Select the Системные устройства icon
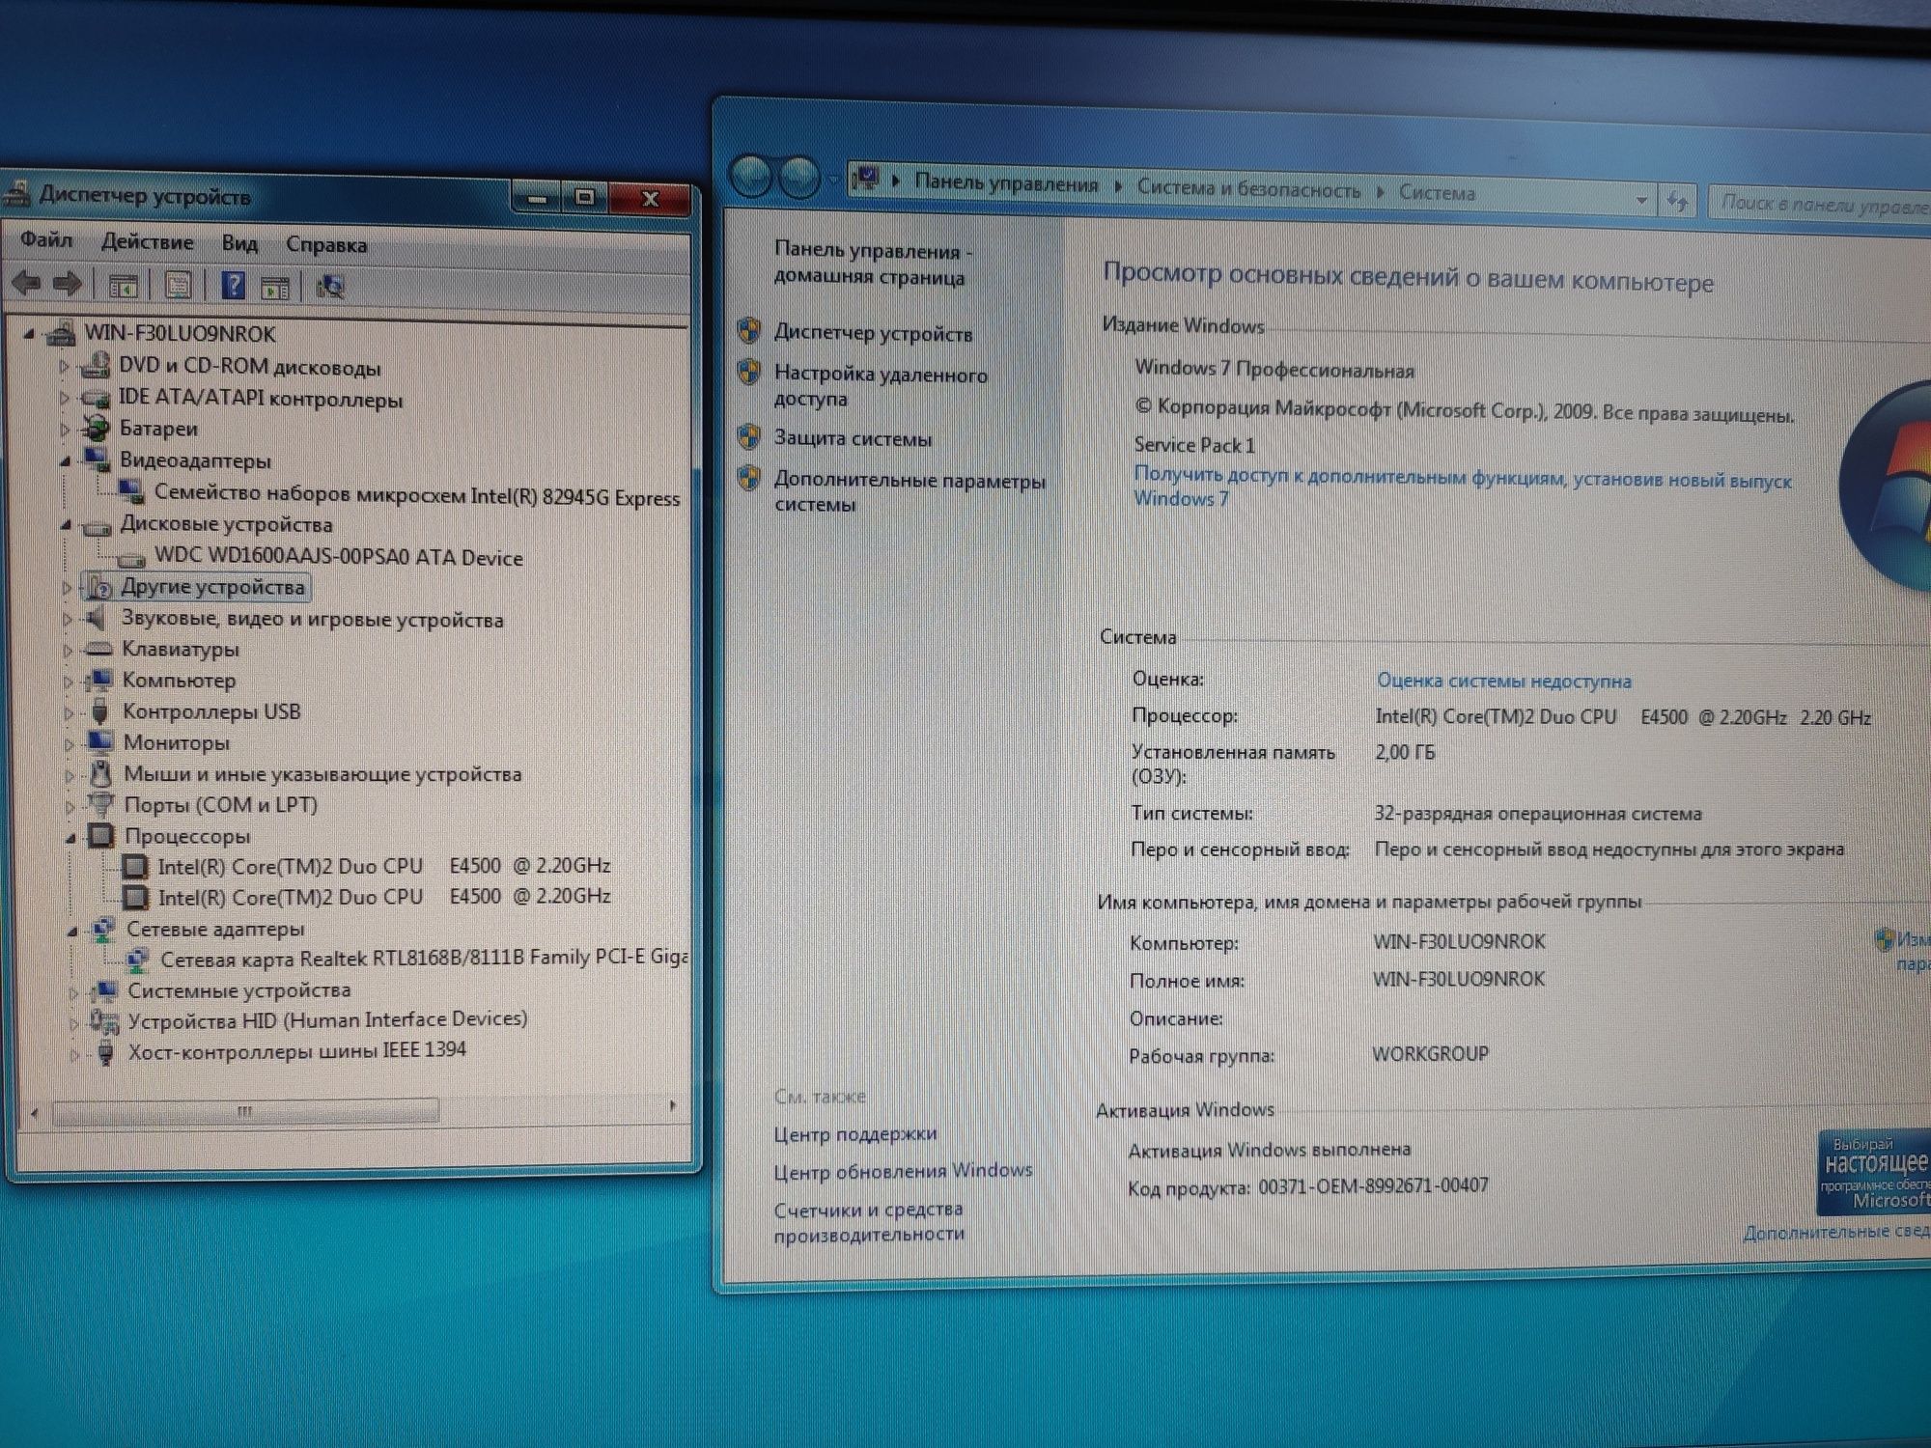 (103, 990)
